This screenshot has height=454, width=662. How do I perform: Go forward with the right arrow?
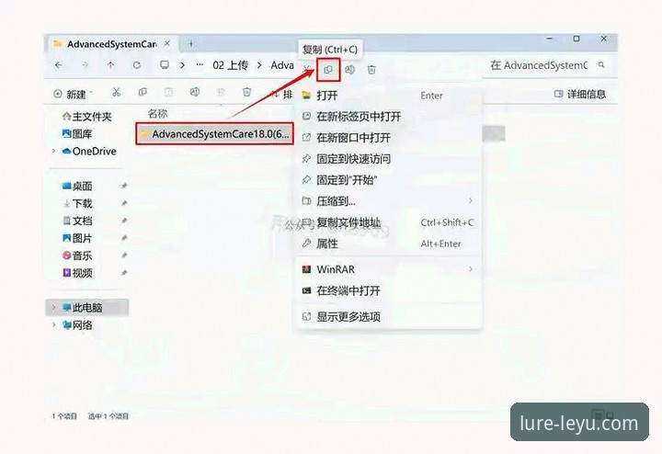point(85,65)
